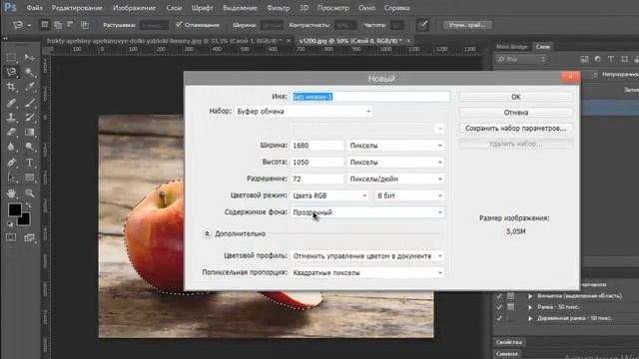Toggle tablet pen pressure icon in options bar
This screenshot has height=359, width=639.
click(422, 25)
